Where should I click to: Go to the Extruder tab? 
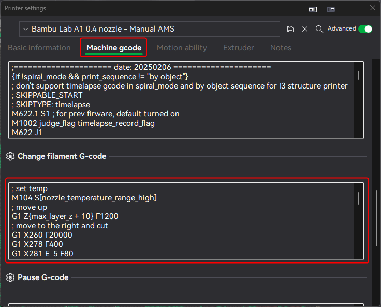(x=238, y=48)
